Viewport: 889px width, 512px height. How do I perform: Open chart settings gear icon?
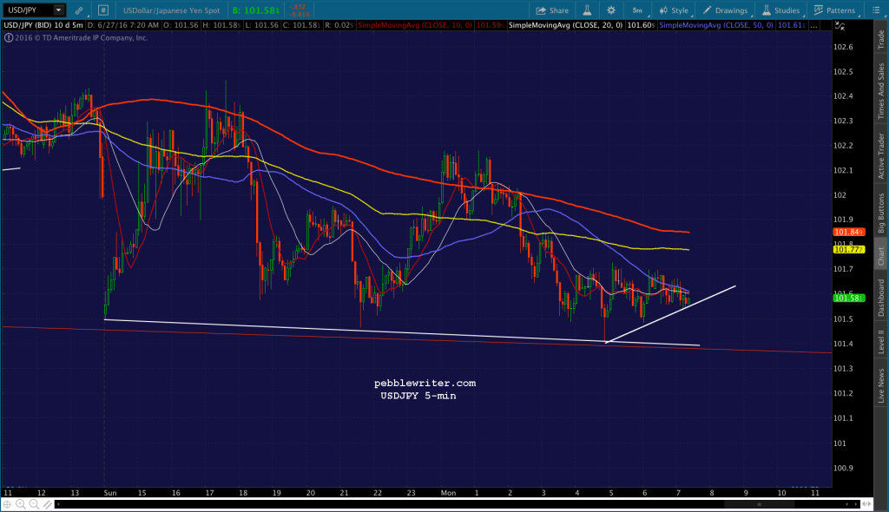pos(610,10)
